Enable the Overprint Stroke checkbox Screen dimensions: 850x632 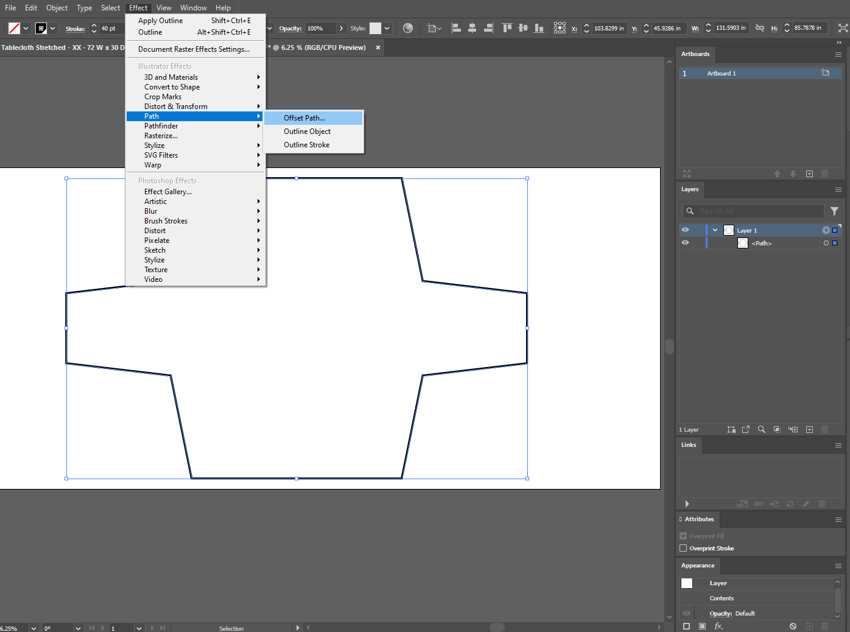point(683,548)
